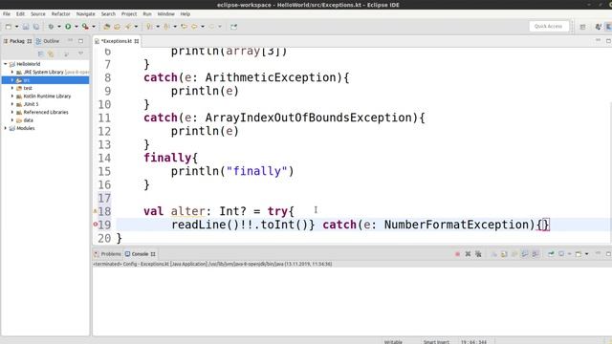Open the Open Console dropdown arrow
This screenshot has width=612, height=344.
point(586,254)
